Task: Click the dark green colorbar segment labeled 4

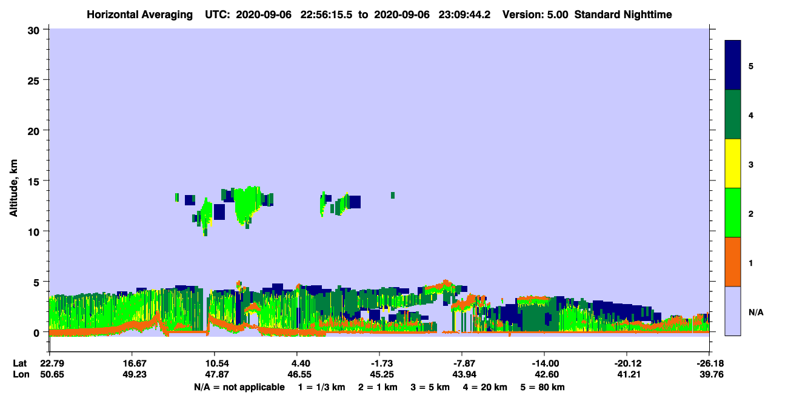Action: (733, 114)
